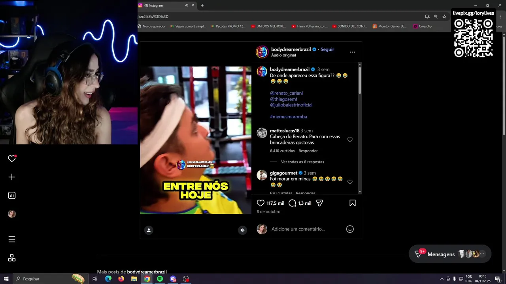Create new post with plus icon
Viewport: 506px width, 284px height.
coord(12,177)
